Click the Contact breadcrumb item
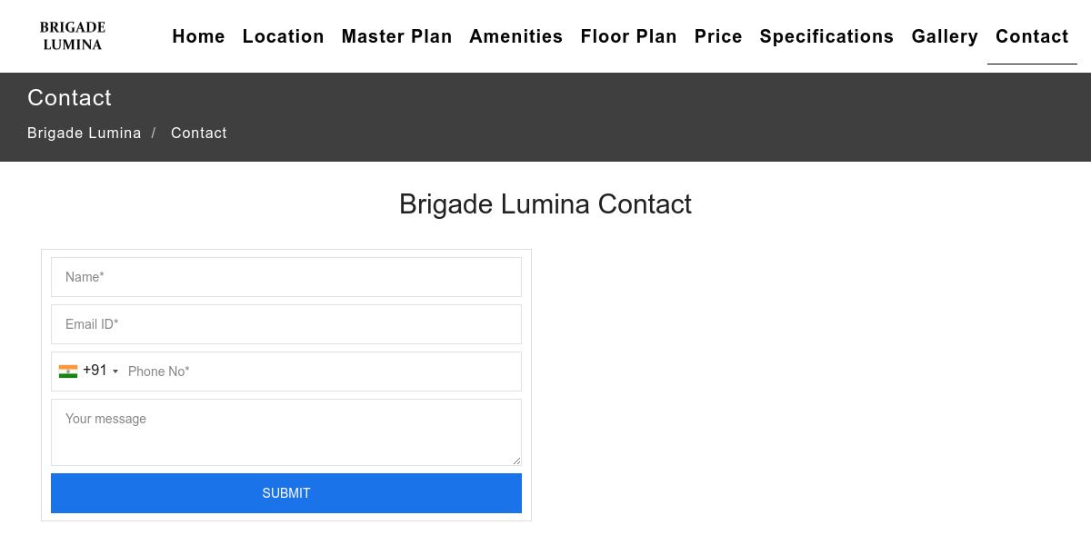 (x=199, y=133)
